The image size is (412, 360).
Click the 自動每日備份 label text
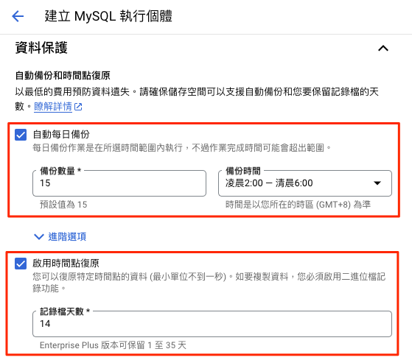tap(61, 134)
